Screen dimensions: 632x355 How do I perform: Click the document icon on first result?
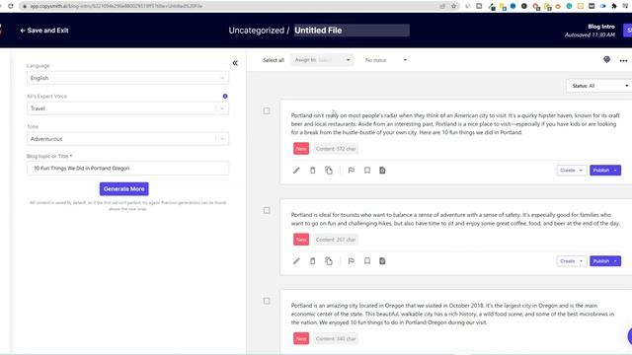(382, 171)
